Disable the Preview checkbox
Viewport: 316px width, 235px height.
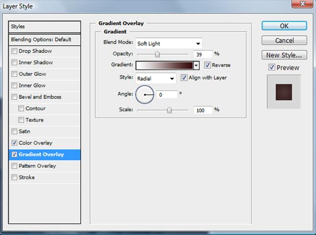point(272,67)
